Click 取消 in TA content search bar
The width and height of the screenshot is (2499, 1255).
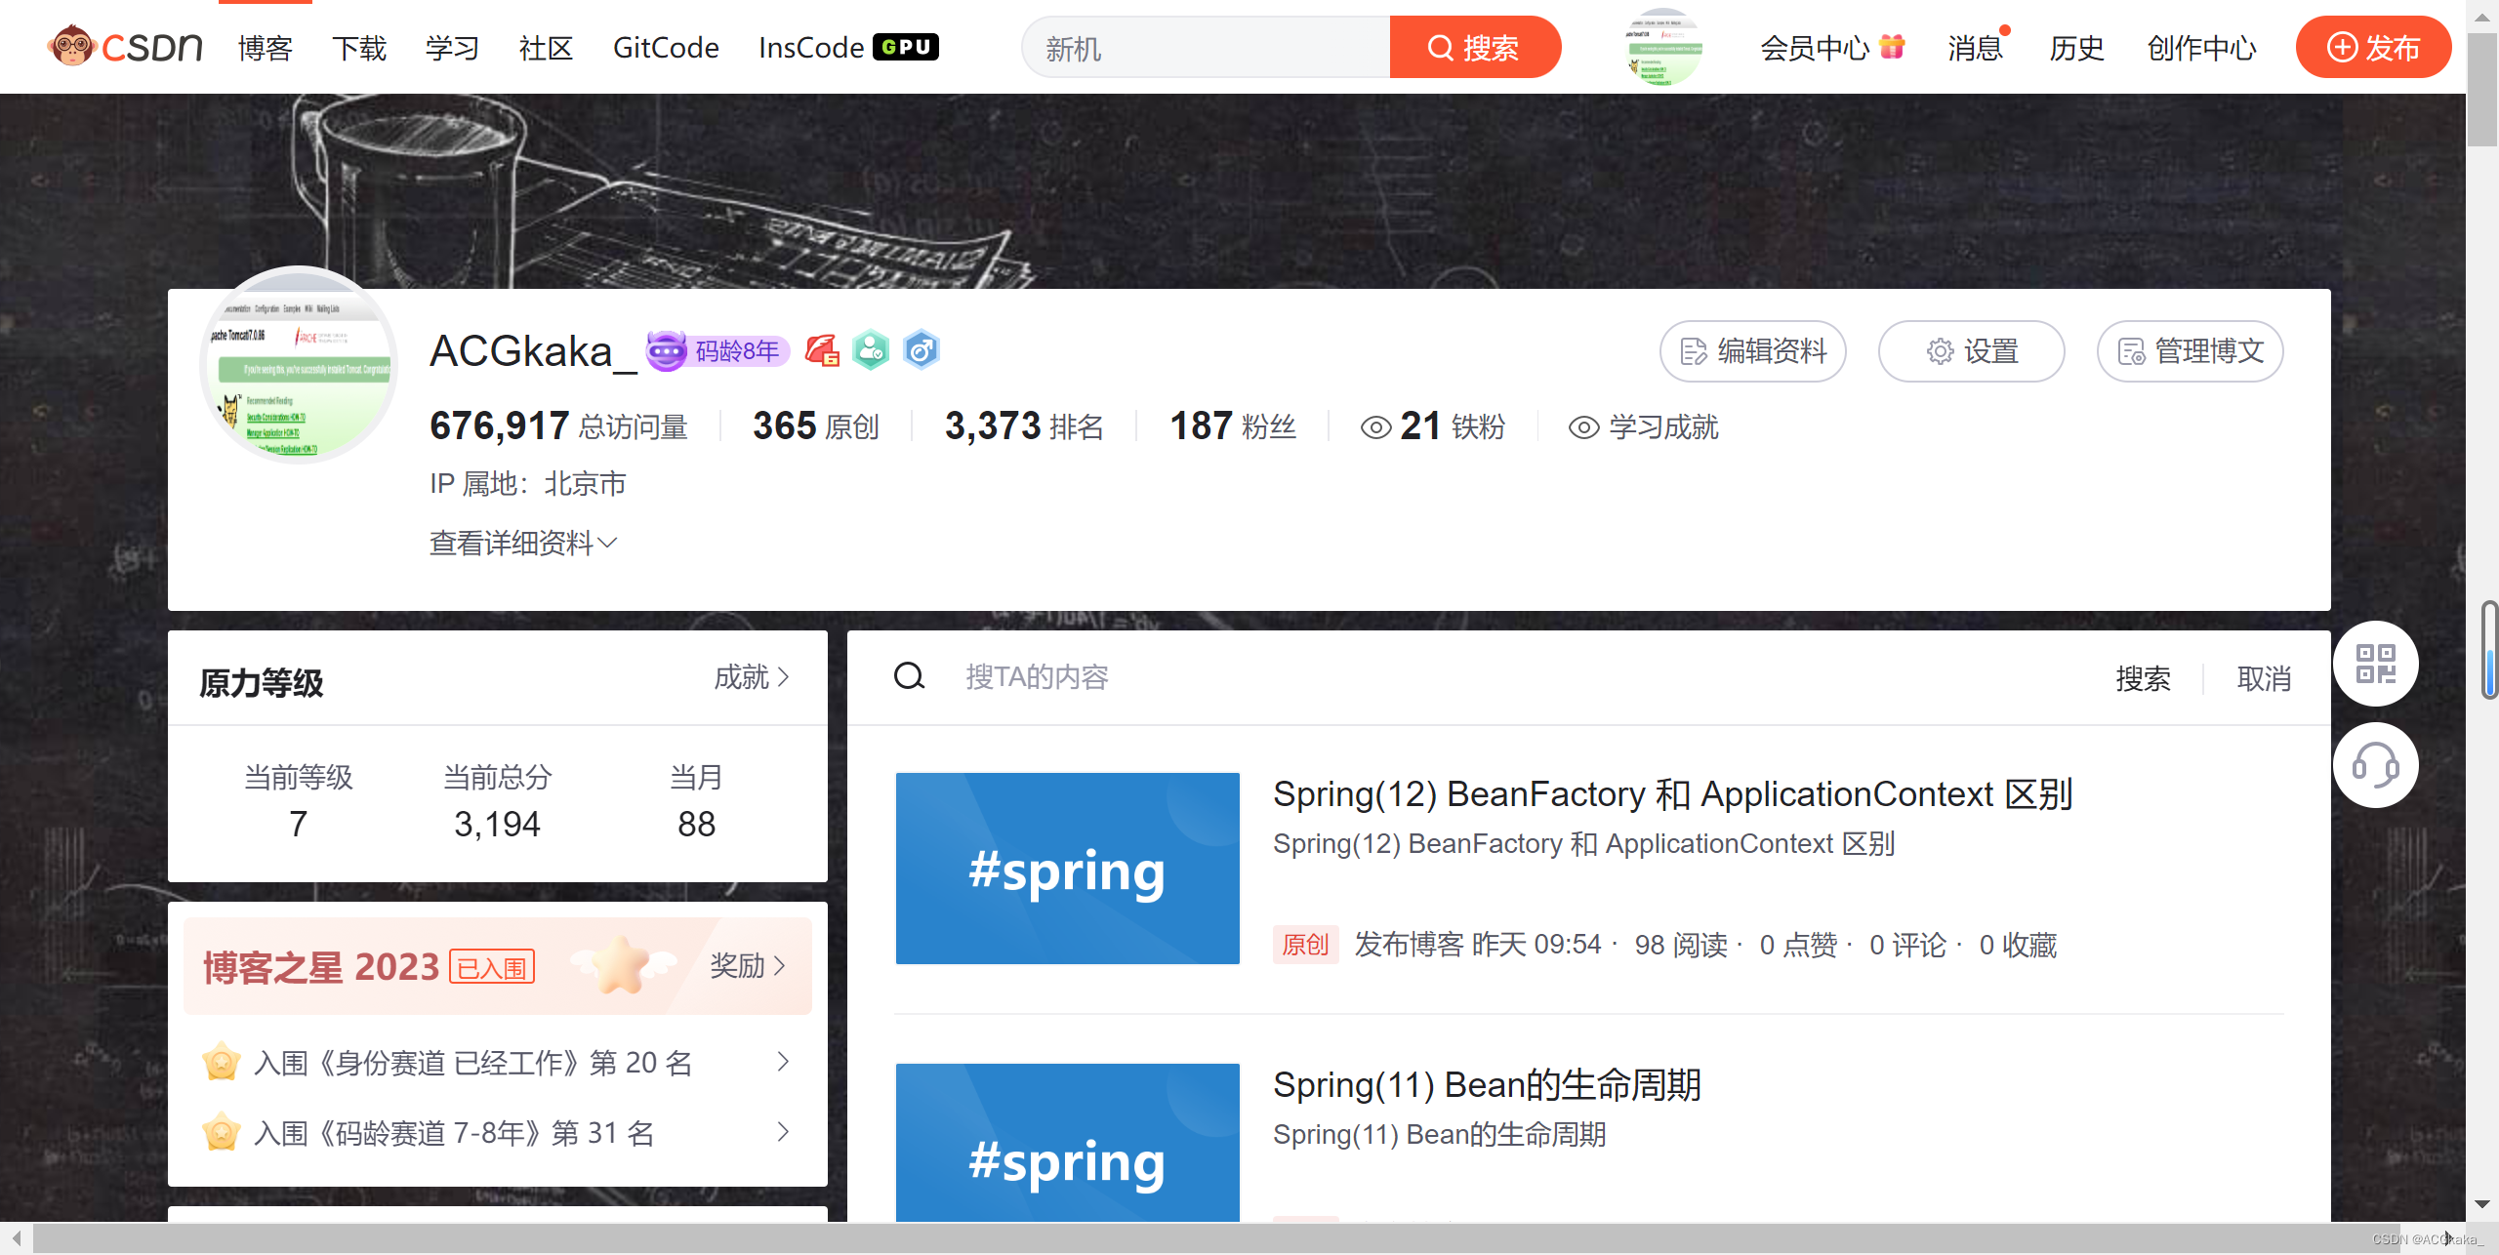pyautogui.click(x=2264, y=678)
